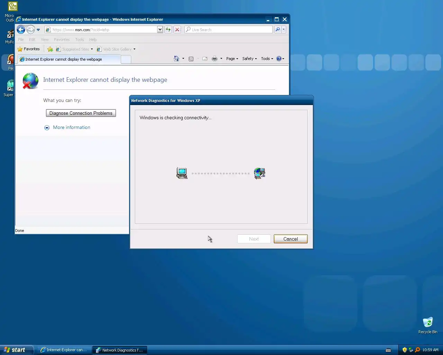
Task: Click the orange magnifier tray icon
Action: click(x=417, y=350)
